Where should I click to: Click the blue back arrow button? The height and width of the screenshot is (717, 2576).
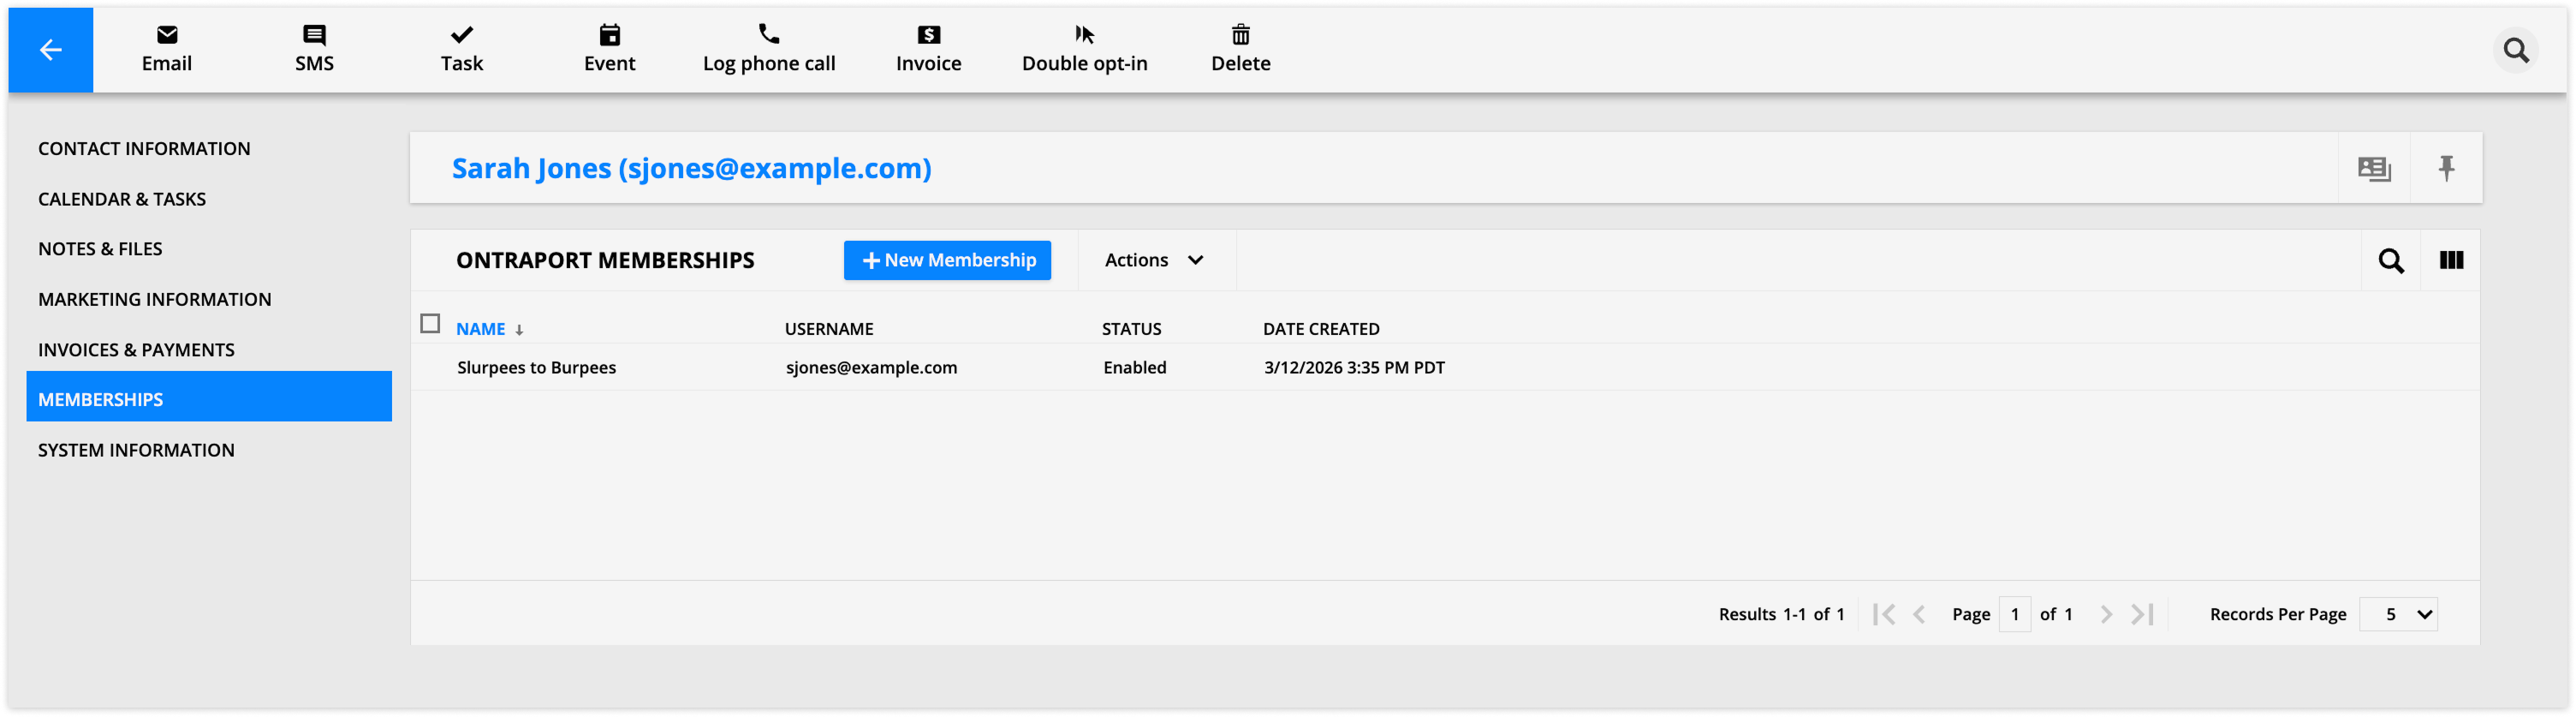point(51,50)
